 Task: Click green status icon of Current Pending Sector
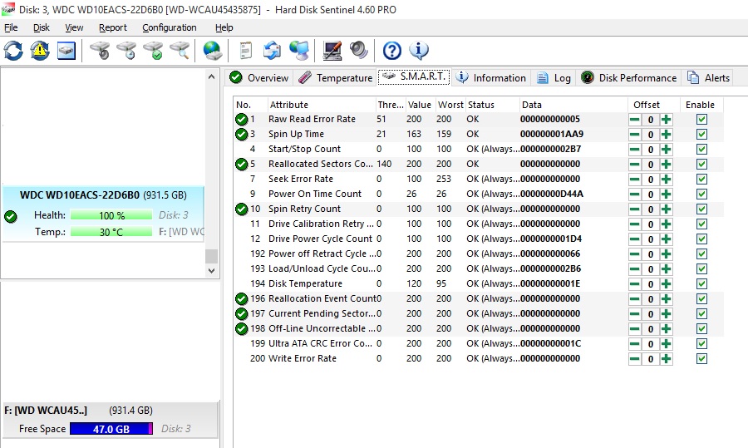click(241, 313)
